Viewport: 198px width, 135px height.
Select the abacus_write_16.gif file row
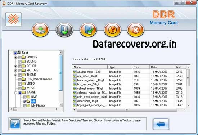tap(129, 72)
